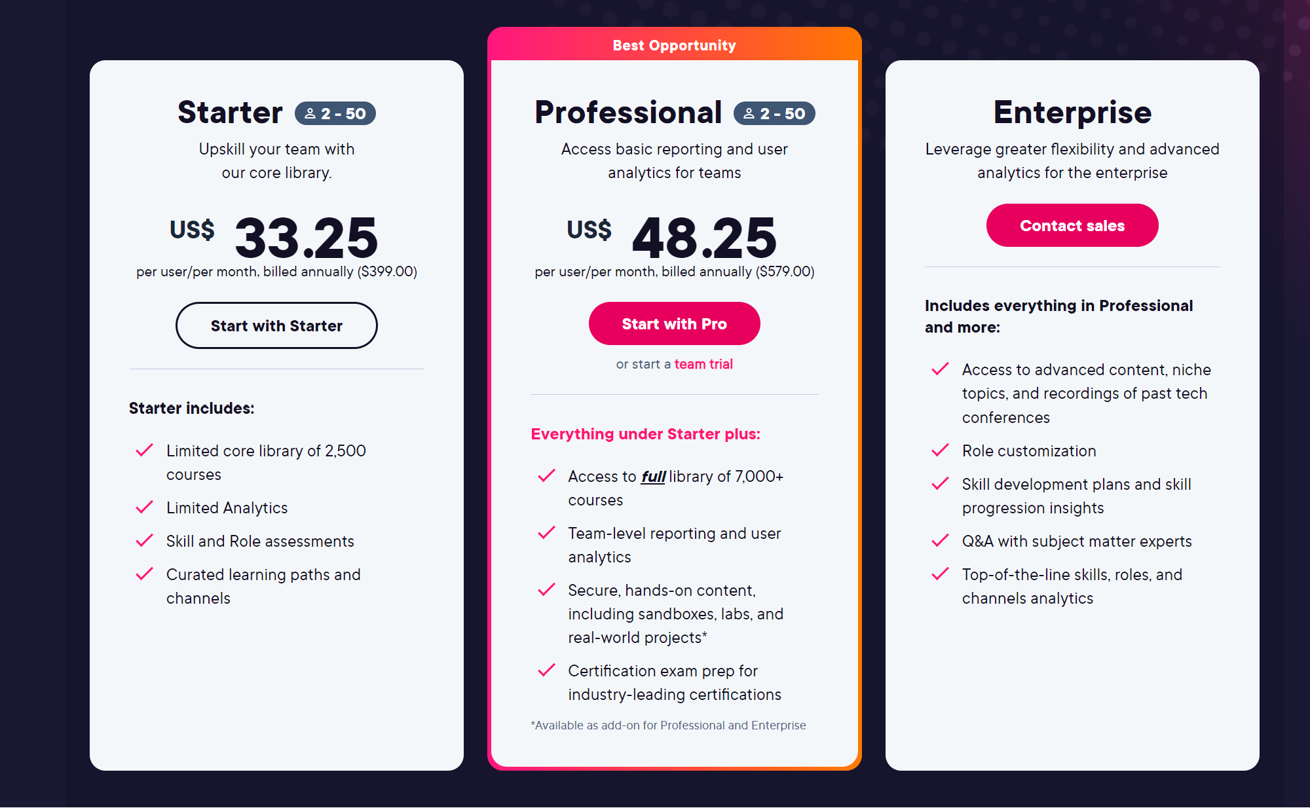Click the underlined word 'full' in Professional features

coord(653,477)
